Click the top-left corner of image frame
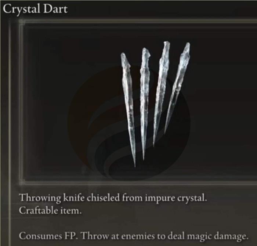 point(21,22)
